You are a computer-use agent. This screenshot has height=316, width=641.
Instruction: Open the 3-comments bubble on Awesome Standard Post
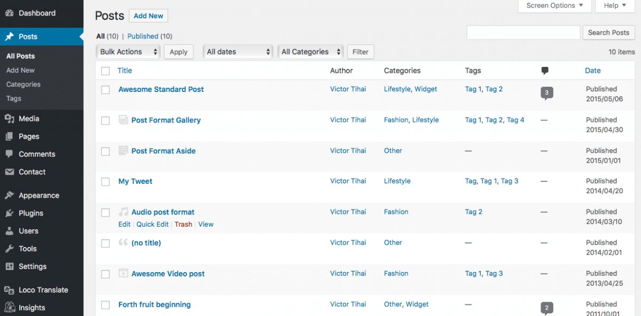coord(546,93)
